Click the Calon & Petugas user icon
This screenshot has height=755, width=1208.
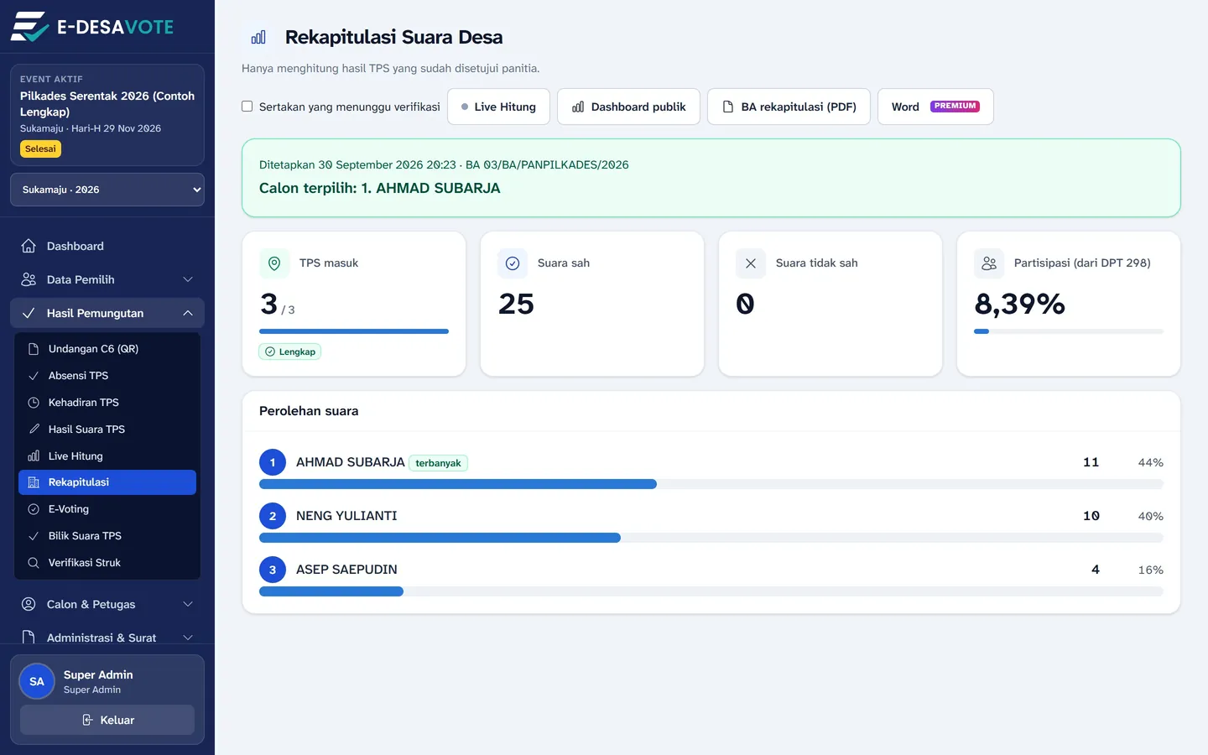click(29, 604)
